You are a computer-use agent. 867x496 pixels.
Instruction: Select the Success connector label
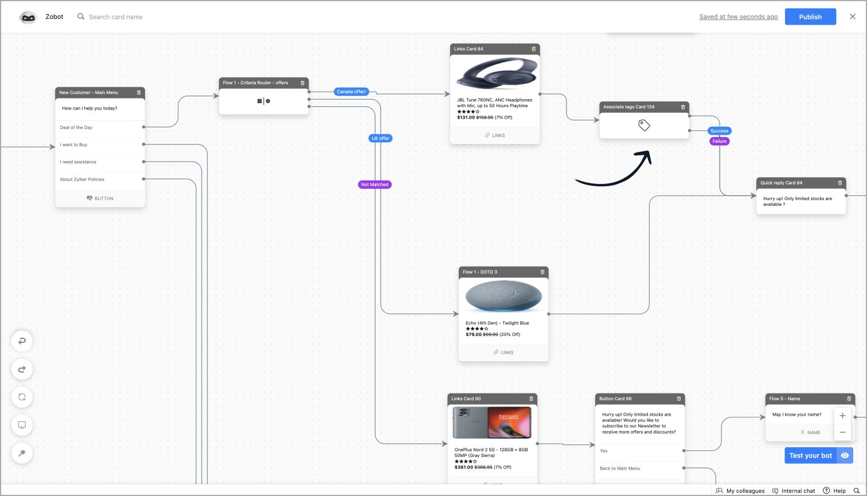[719, 131]
